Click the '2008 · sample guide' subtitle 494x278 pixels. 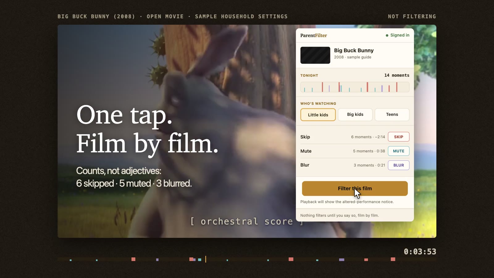click(x=353, y=57)
